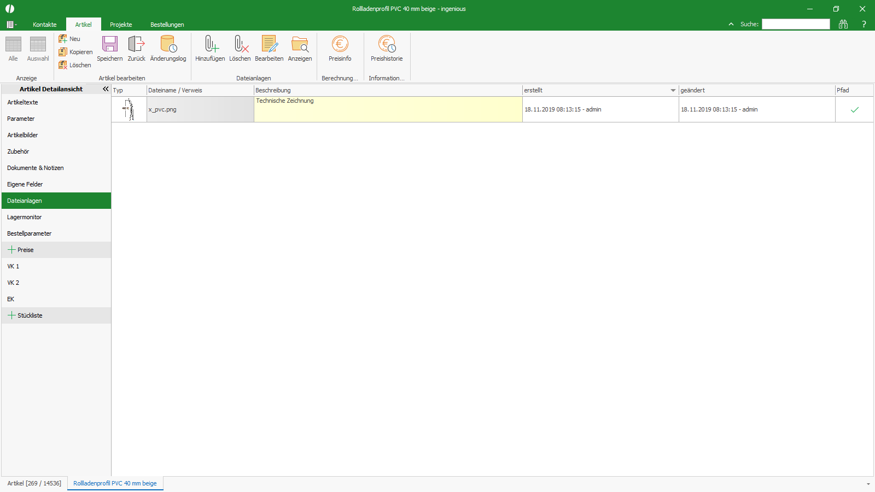
Task: Show the Preishistorie
Action: pos(387,48)
